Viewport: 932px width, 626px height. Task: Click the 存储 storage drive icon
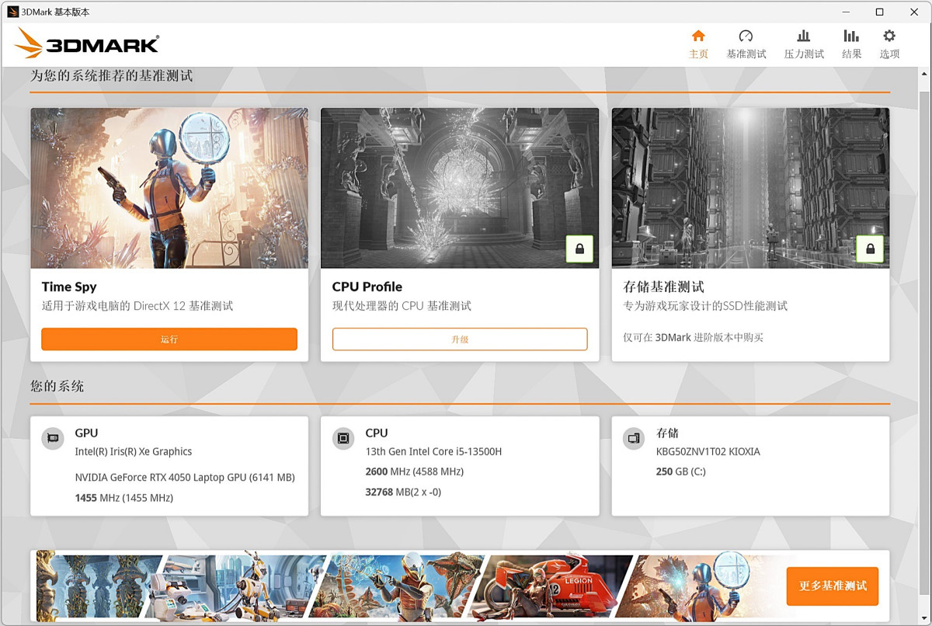[x=633, y=438]
